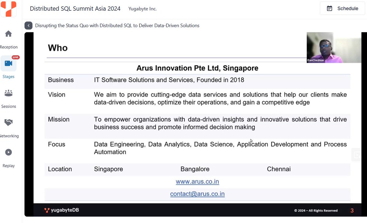Open the Schedule panel
The image size is (367, 223).
point(342,8)
